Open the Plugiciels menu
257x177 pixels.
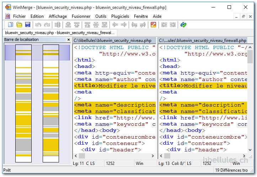[x=120, y=16]
